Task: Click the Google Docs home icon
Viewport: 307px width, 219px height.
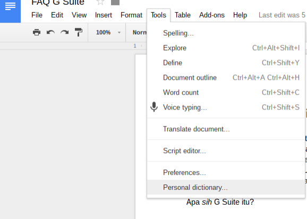Action: pyautogui.click(x=10, y=11)
